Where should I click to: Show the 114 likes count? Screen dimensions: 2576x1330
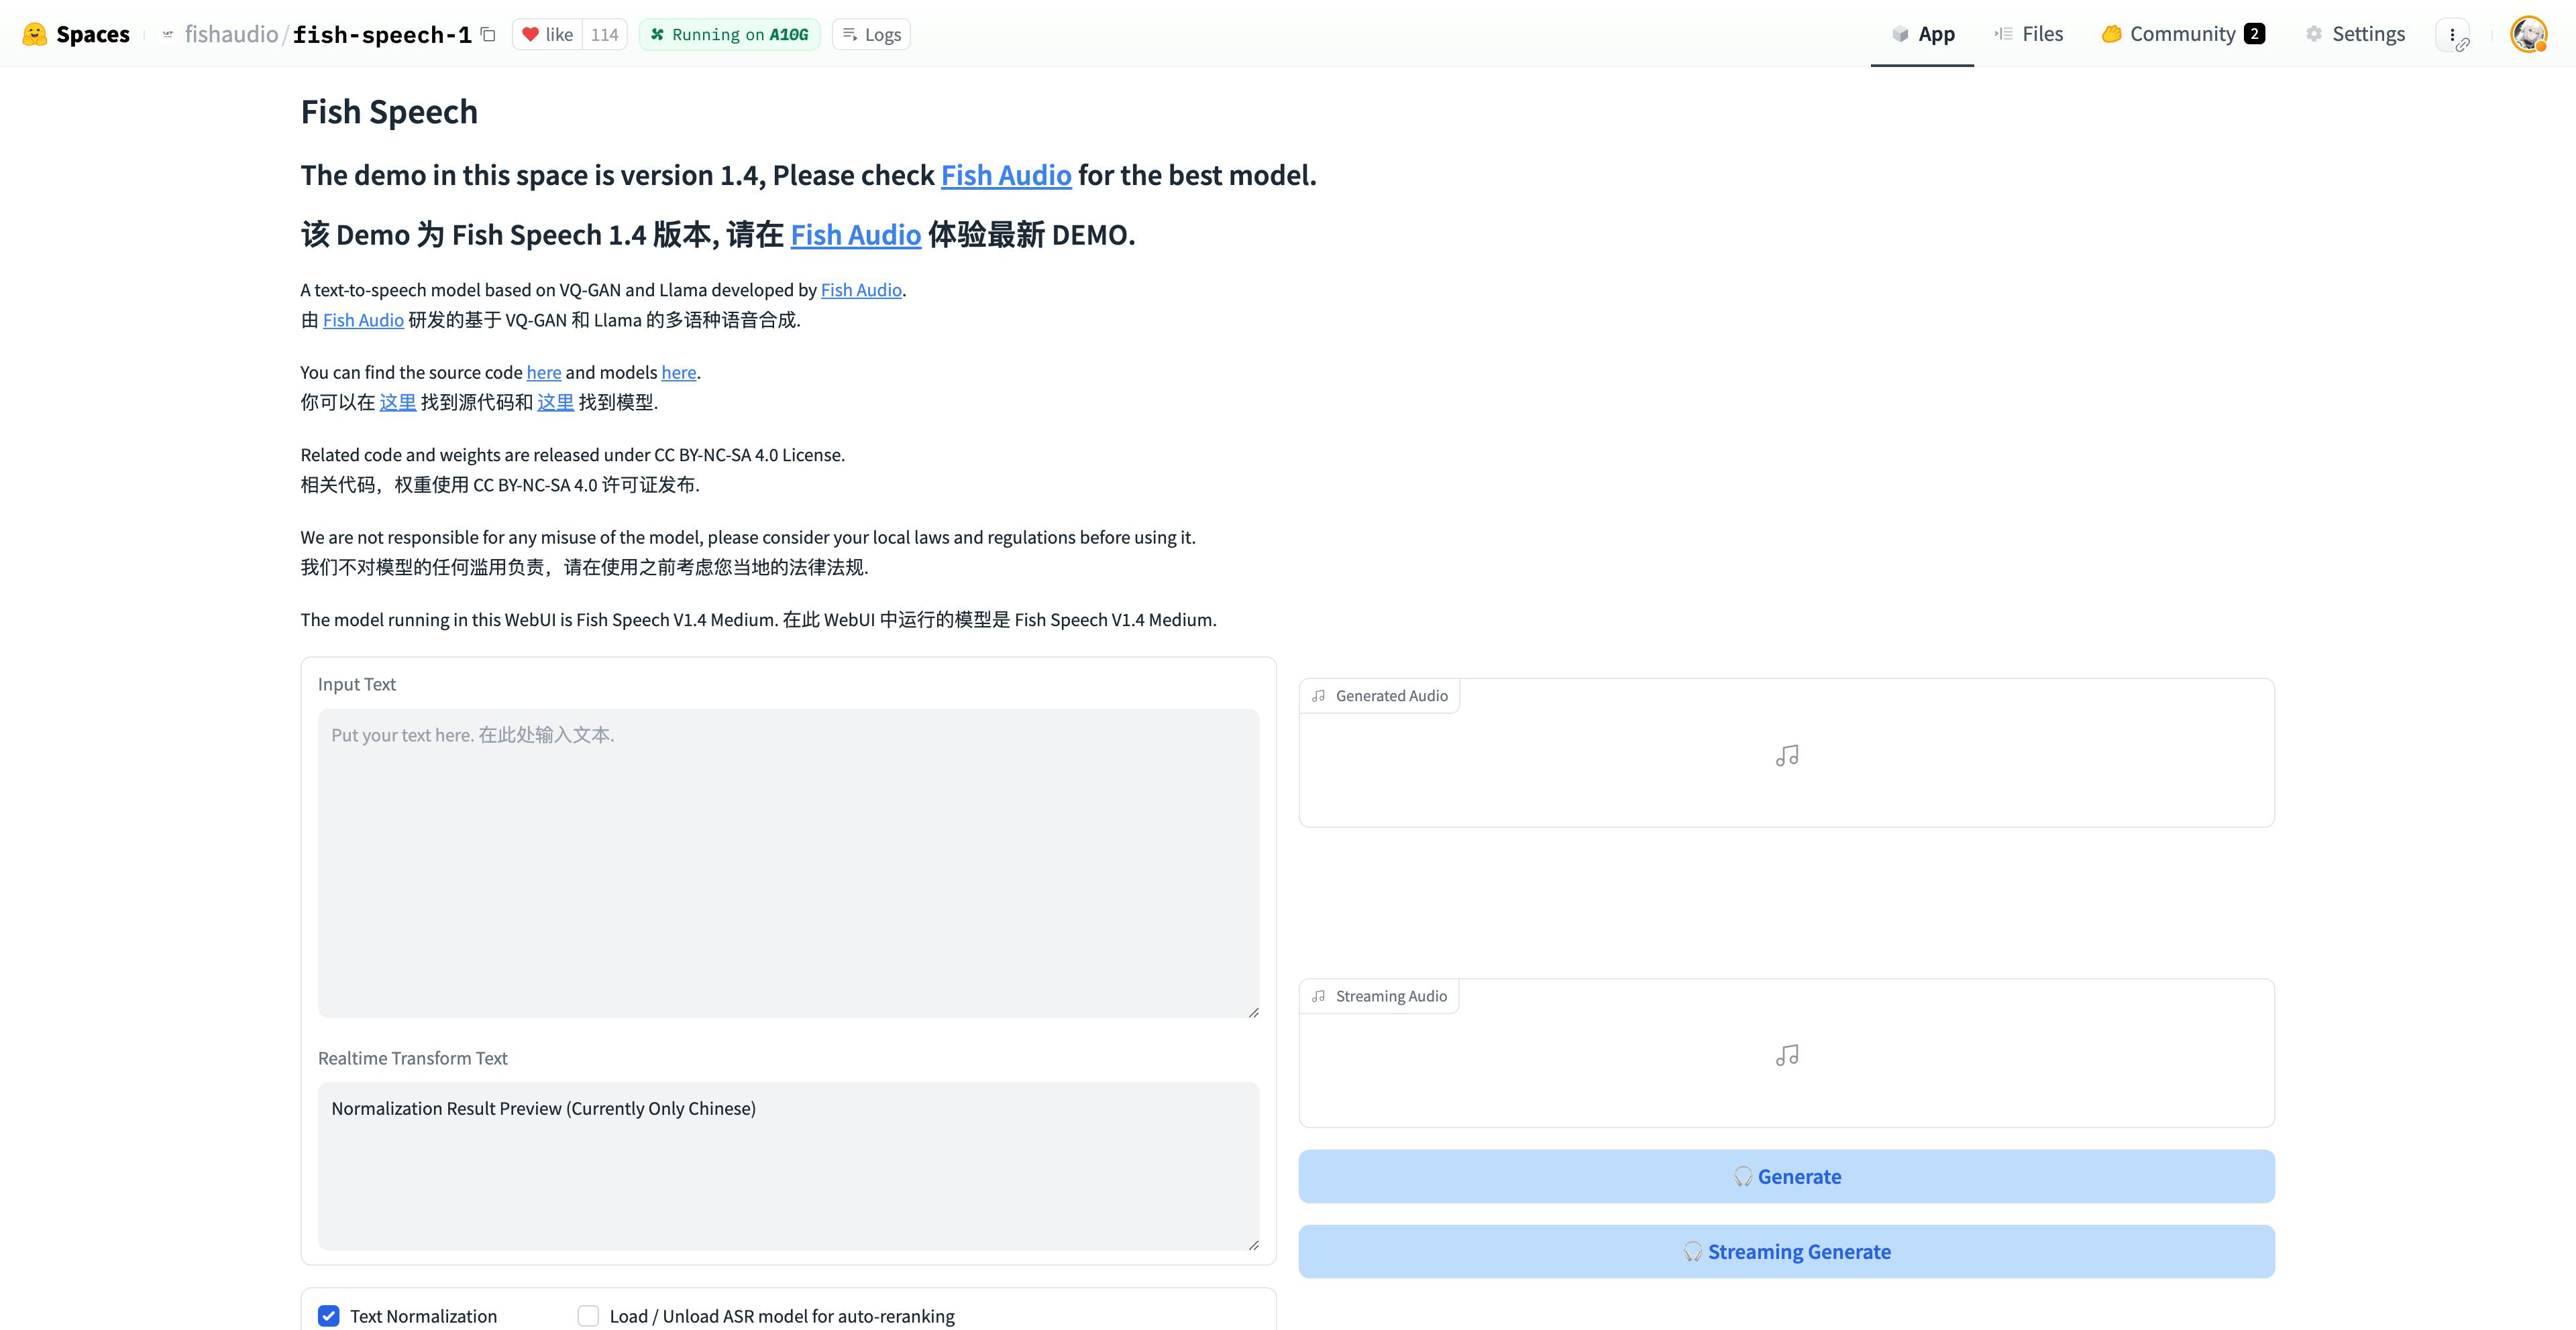pos(604,34)
